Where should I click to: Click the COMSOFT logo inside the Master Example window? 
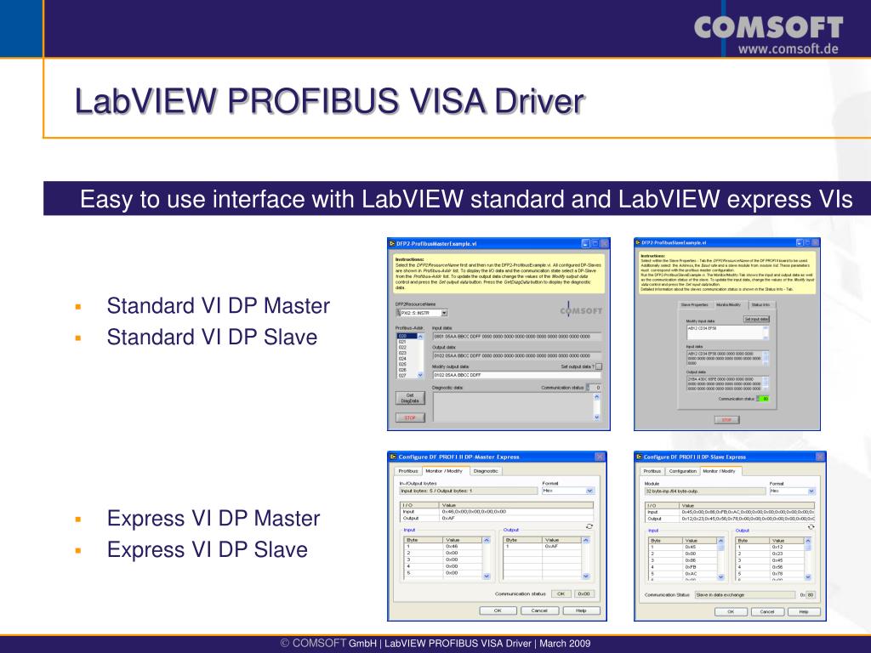point(580,309)
